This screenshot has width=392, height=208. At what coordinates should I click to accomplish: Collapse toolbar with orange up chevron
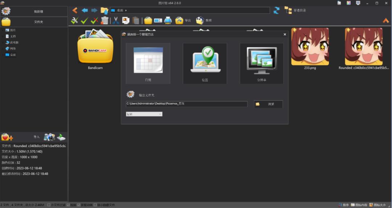tap(386, 21)
